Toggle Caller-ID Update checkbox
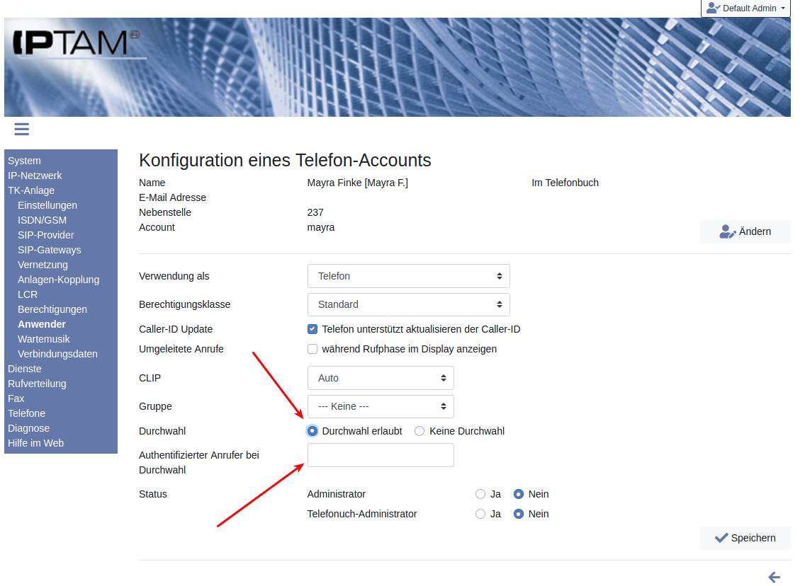805x586 pixels. 313,329
